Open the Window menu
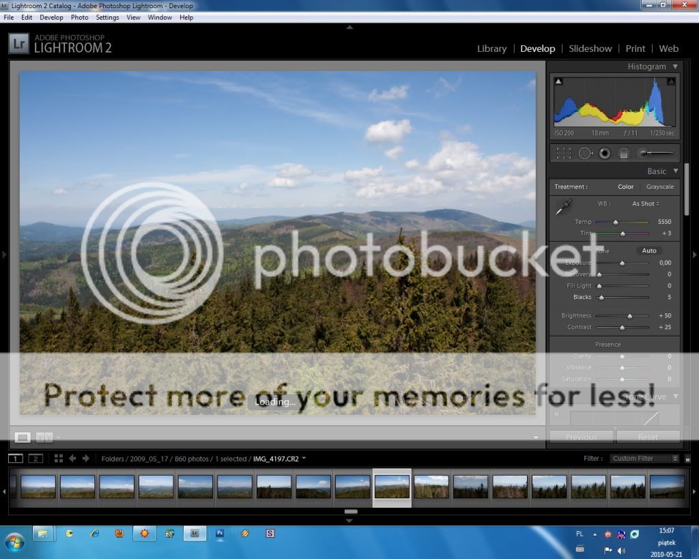 pos(160,17)
